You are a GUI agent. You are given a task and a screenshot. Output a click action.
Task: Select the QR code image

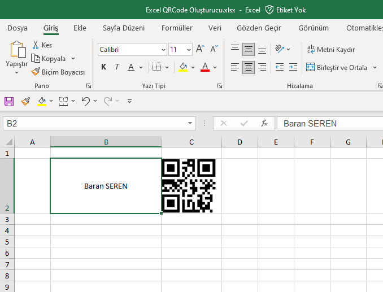coord(189,186)
